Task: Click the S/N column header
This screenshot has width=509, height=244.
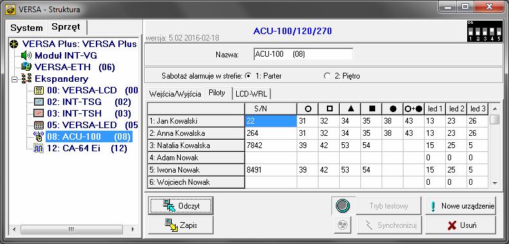Action: [271, 109]
